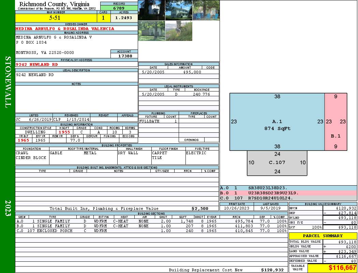Select the deeded owner name in red

[x=65, y=29]
